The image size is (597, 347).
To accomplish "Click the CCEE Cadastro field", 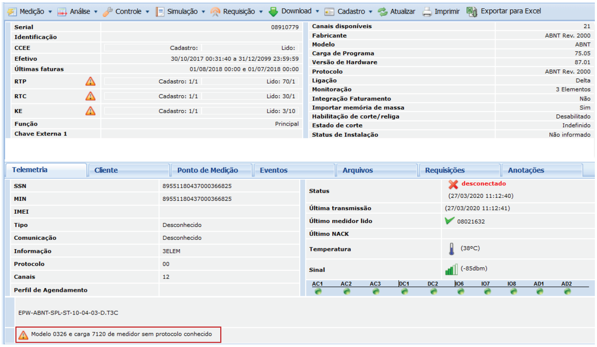I will (154, 48).
